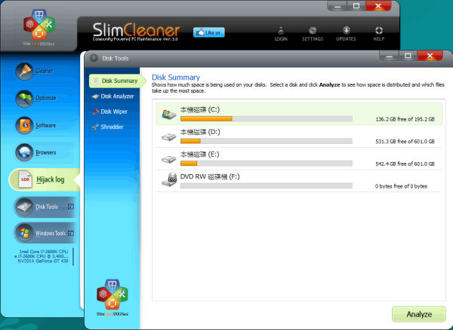The width and height of the screenshot is (453, 330).
Task: Click '136.2 GB free of 195.2 GB' text
Action: pos(405,119)
